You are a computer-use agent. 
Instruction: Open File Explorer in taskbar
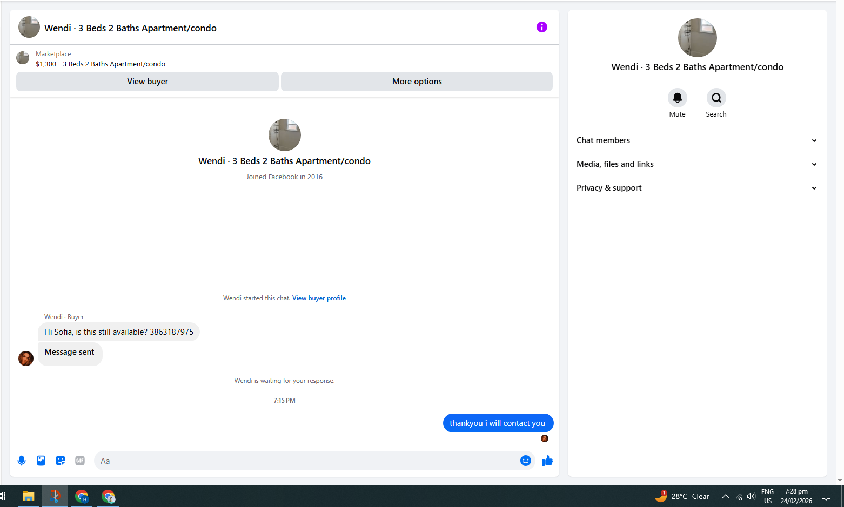tap(28, 496)
